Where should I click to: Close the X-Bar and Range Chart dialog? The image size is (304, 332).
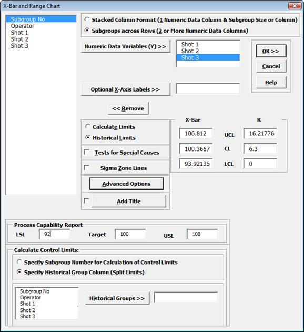coord(295,6)
